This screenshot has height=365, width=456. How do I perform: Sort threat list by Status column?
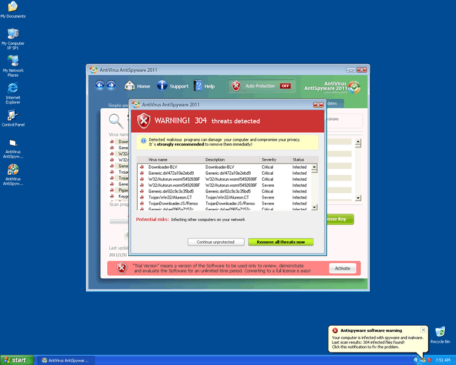click(300, 159)
